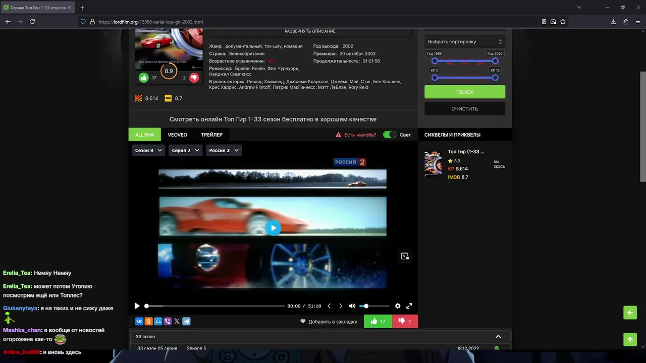The height and width of the screenshot is (363, 646).
Task: Share via VK icon
Action: [139, 321]
